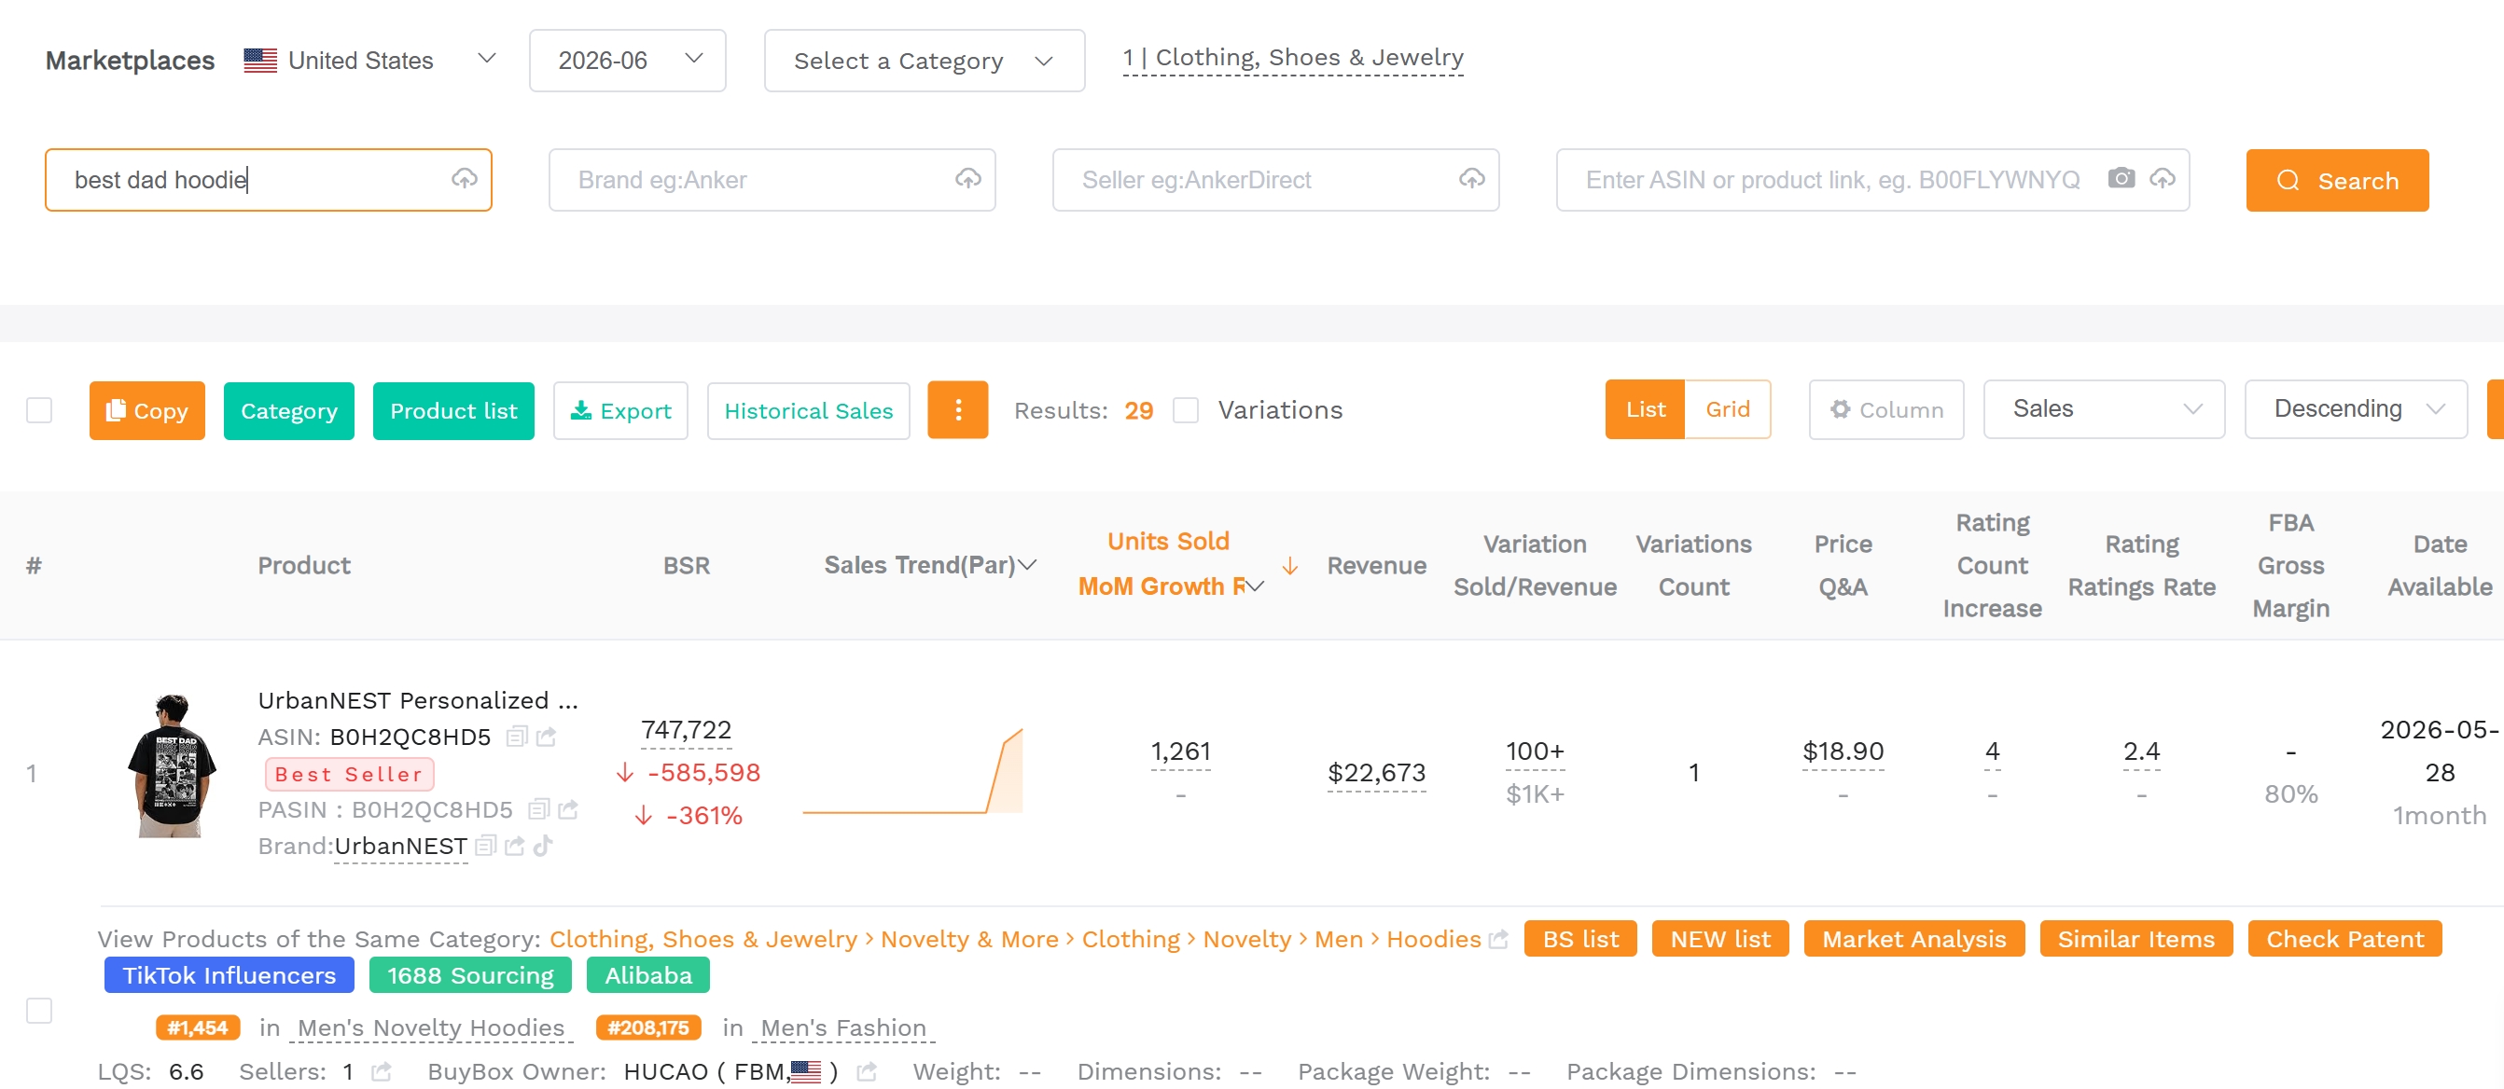Image resolution: width=2504 pixels, height=1089 pixels.
Task: Expand MoM Growth column dropdown
Action: click(x=1256, y=586)
